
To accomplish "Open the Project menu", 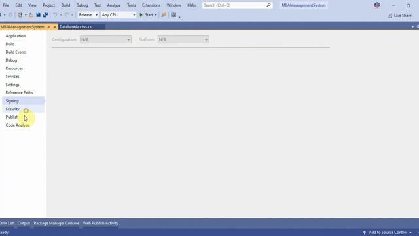I will pyautogui.click(x=48, y=5).
